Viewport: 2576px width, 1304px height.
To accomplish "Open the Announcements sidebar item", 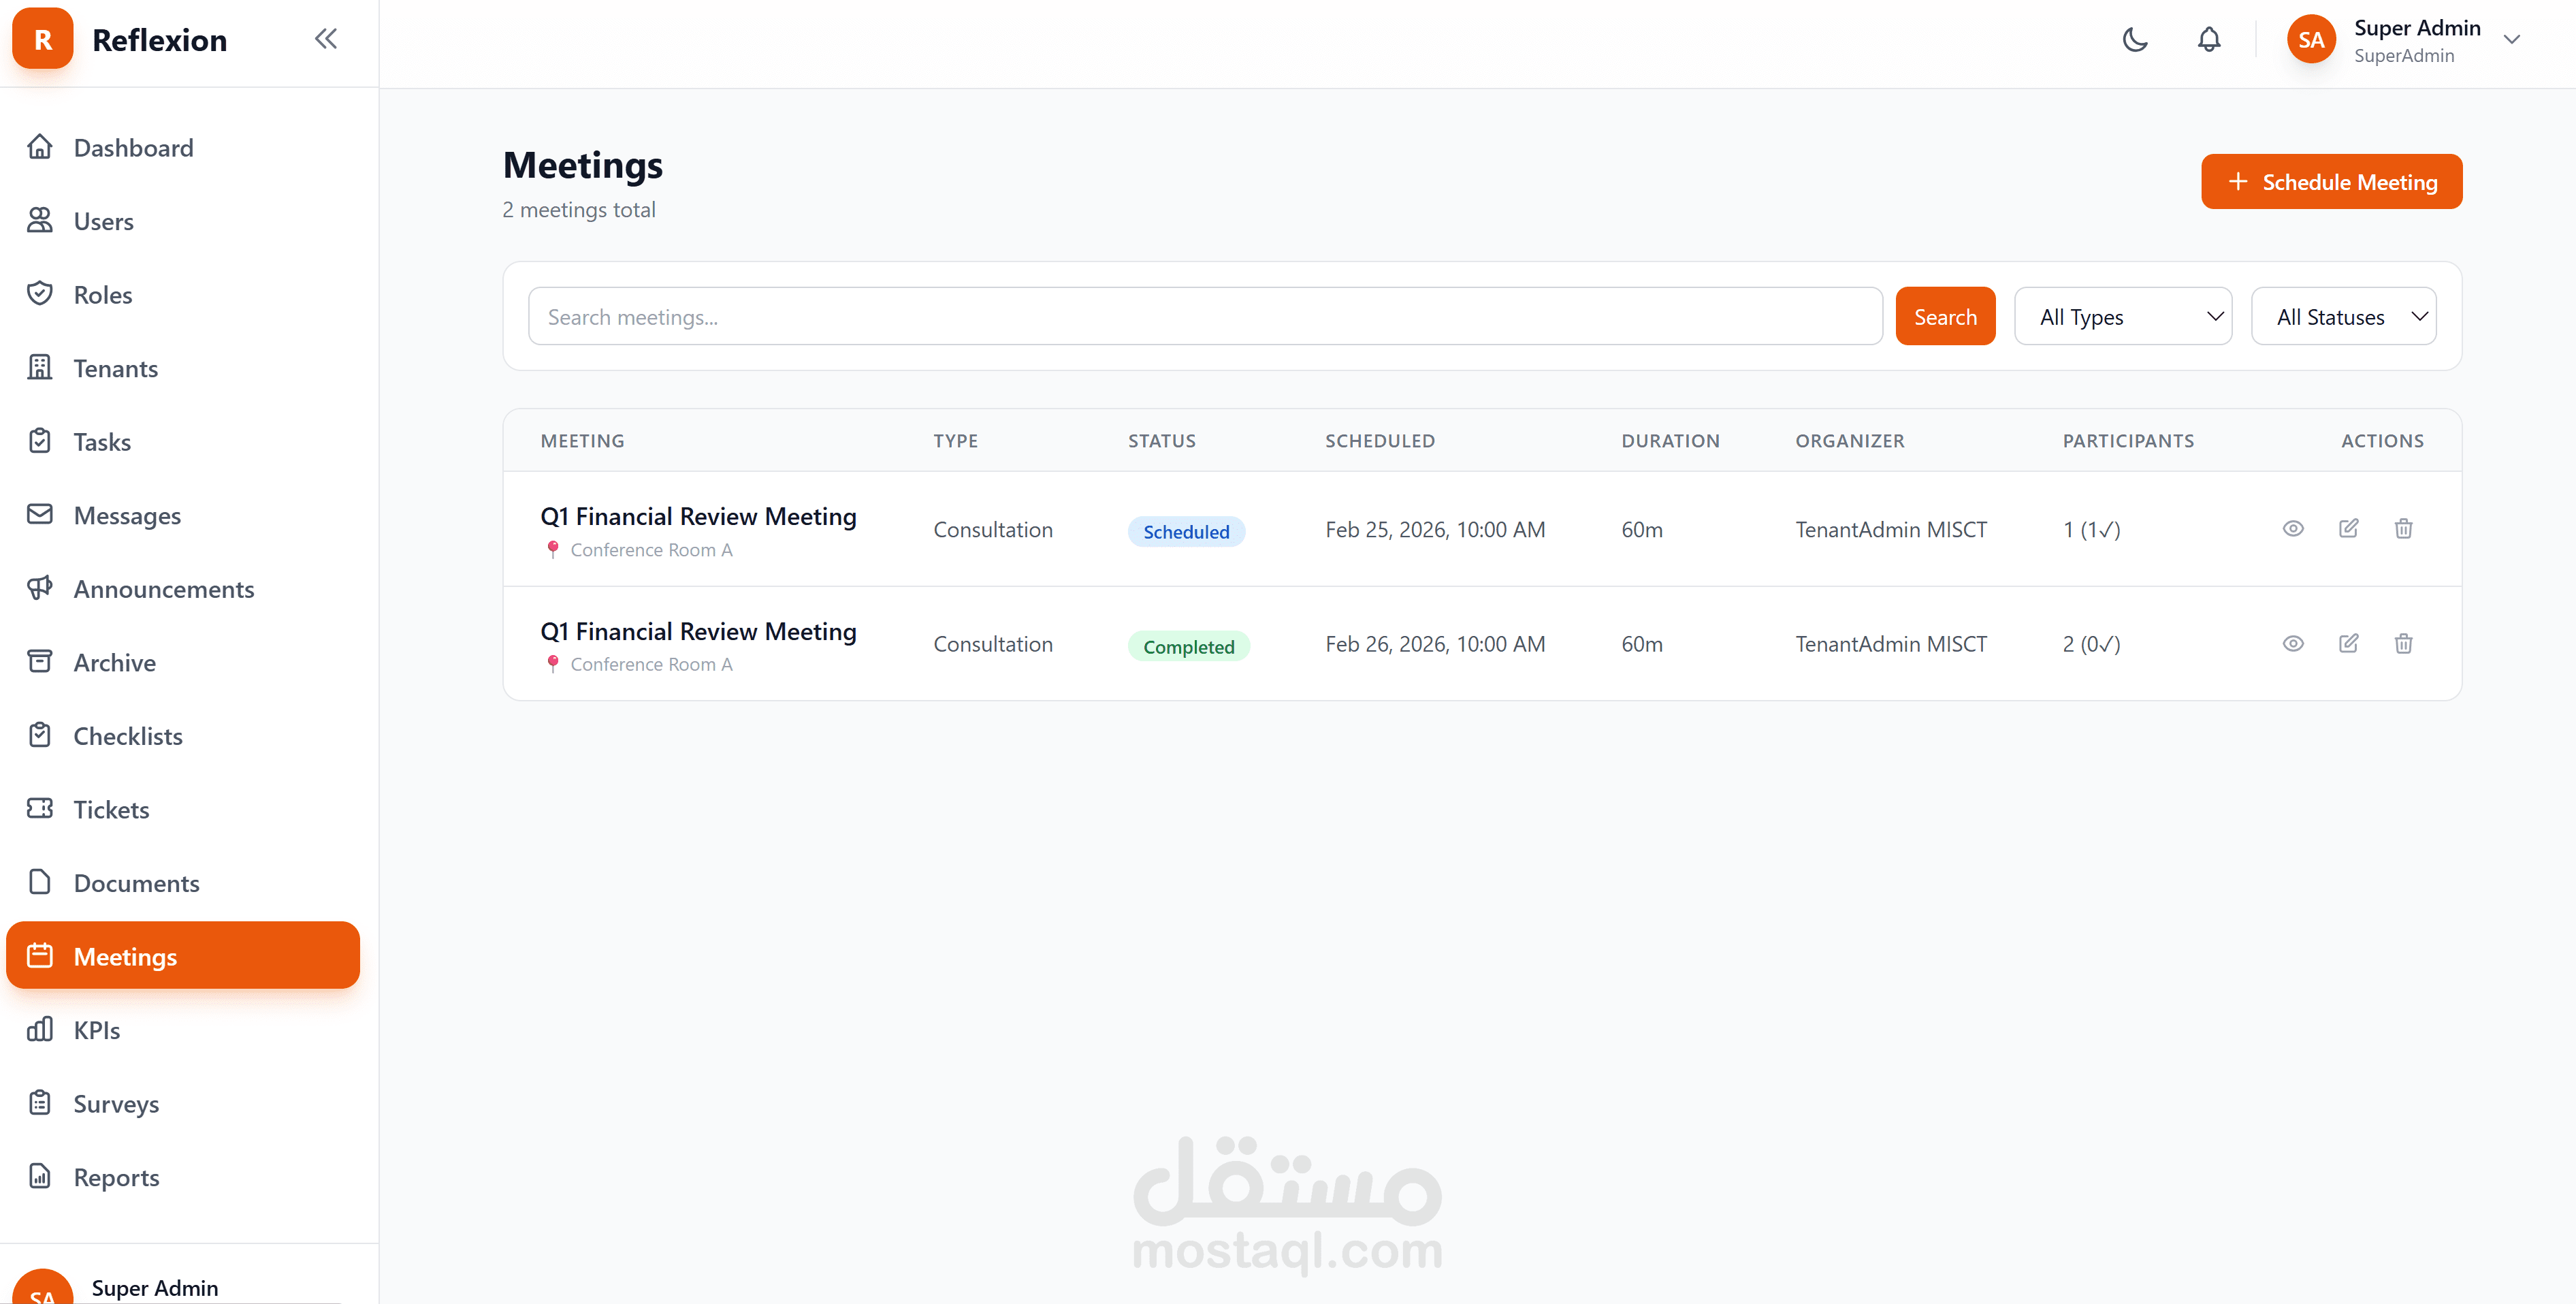I will pos(164,589).
